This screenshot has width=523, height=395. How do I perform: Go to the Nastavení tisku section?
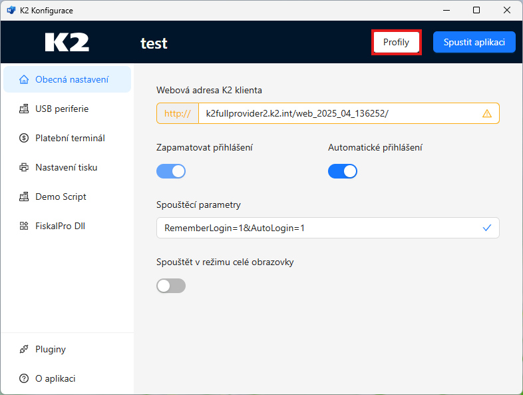67,168
